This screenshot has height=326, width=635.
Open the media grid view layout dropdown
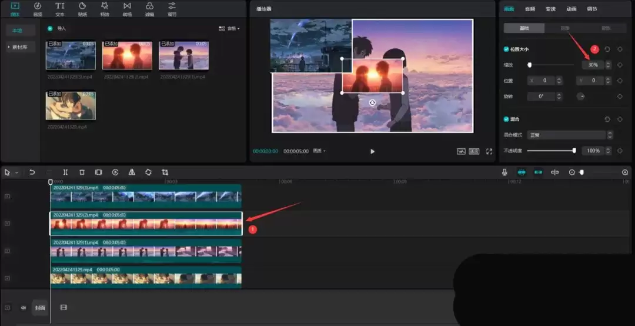[229, 28]
